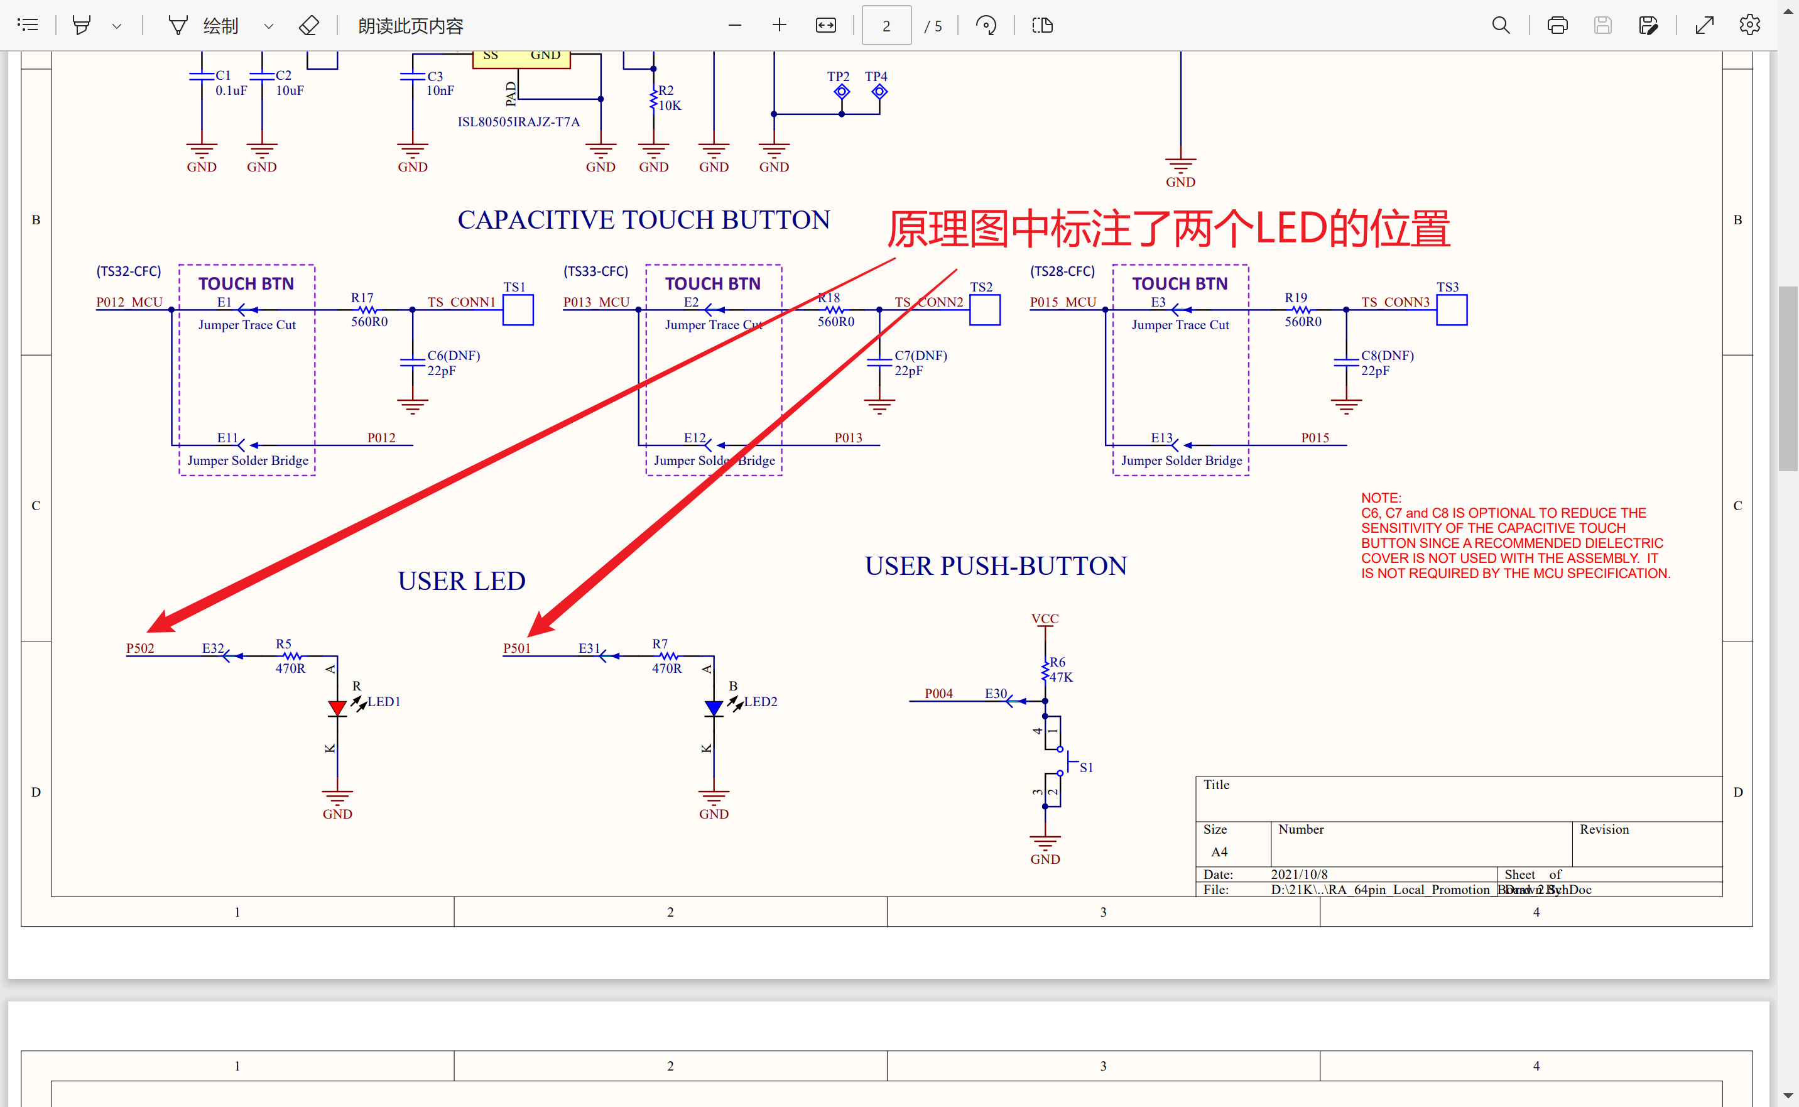Image resolution: width=1799 pixels, height=1107 pixels.
Task: Click the page number input box
Action: click(886, 24)
